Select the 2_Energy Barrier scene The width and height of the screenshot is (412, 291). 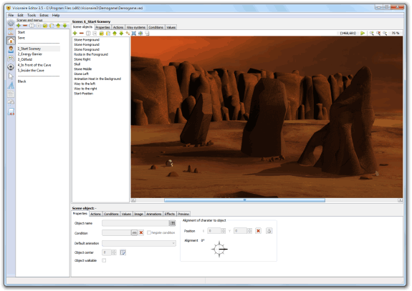(x=30, y=54)
